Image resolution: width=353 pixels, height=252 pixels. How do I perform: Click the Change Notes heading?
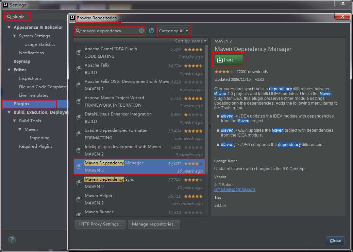(225, 161)
